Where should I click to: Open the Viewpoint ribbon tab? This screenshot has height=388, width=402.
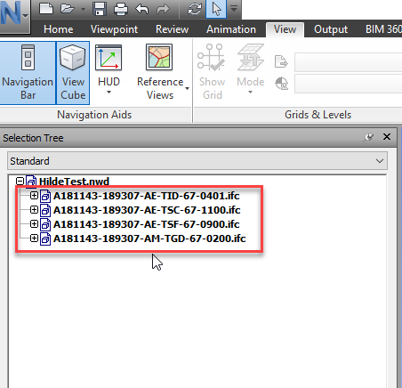click(114, 29)
